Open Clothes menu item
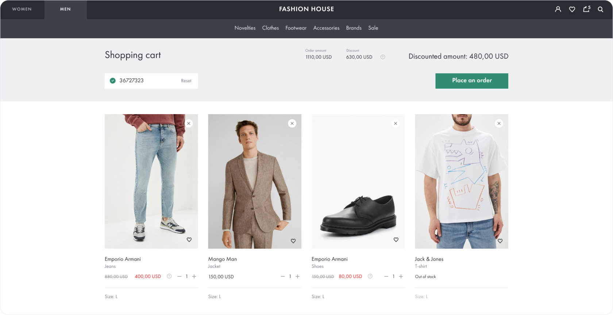This screenshot has height=315, width=613. [270, 28]
